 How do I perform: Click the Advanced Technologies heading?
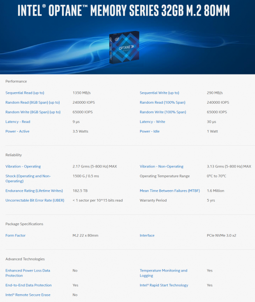(x=25, y=259)
